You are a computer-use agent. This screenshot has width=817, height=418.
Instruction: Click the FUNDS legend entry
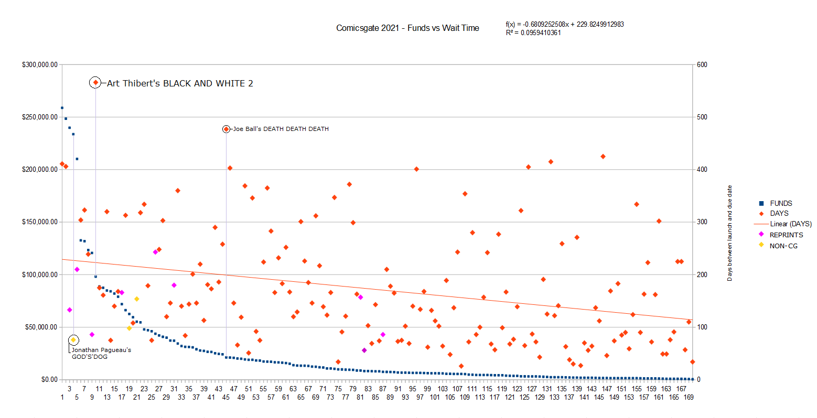[x=775, y=203]
